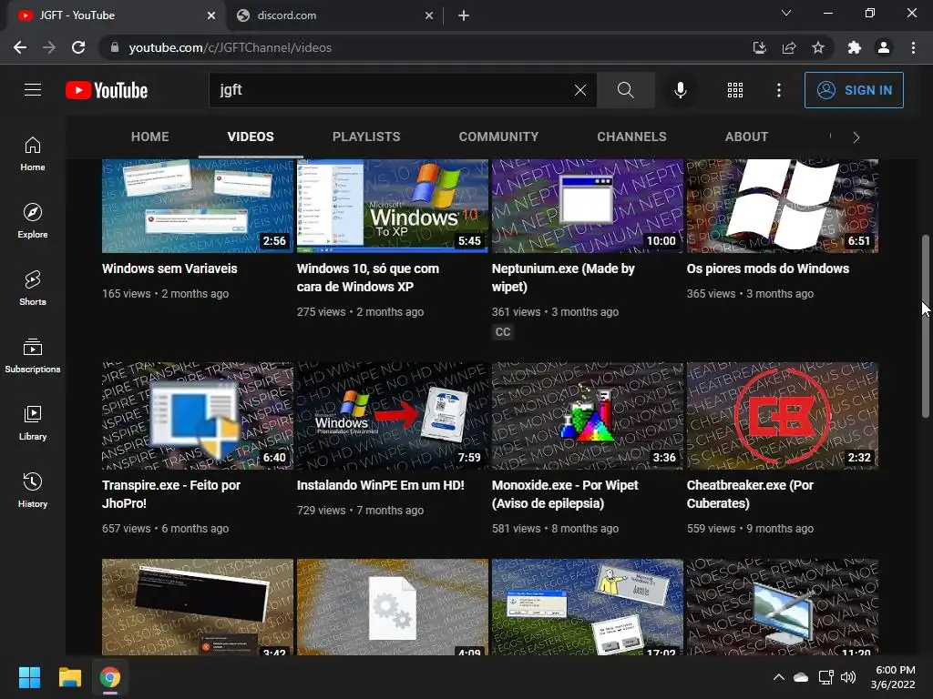Image resolution: width=933 pixels, height=699 pixels.
Task: Click the magnifier search button
Action: (625, 90)
